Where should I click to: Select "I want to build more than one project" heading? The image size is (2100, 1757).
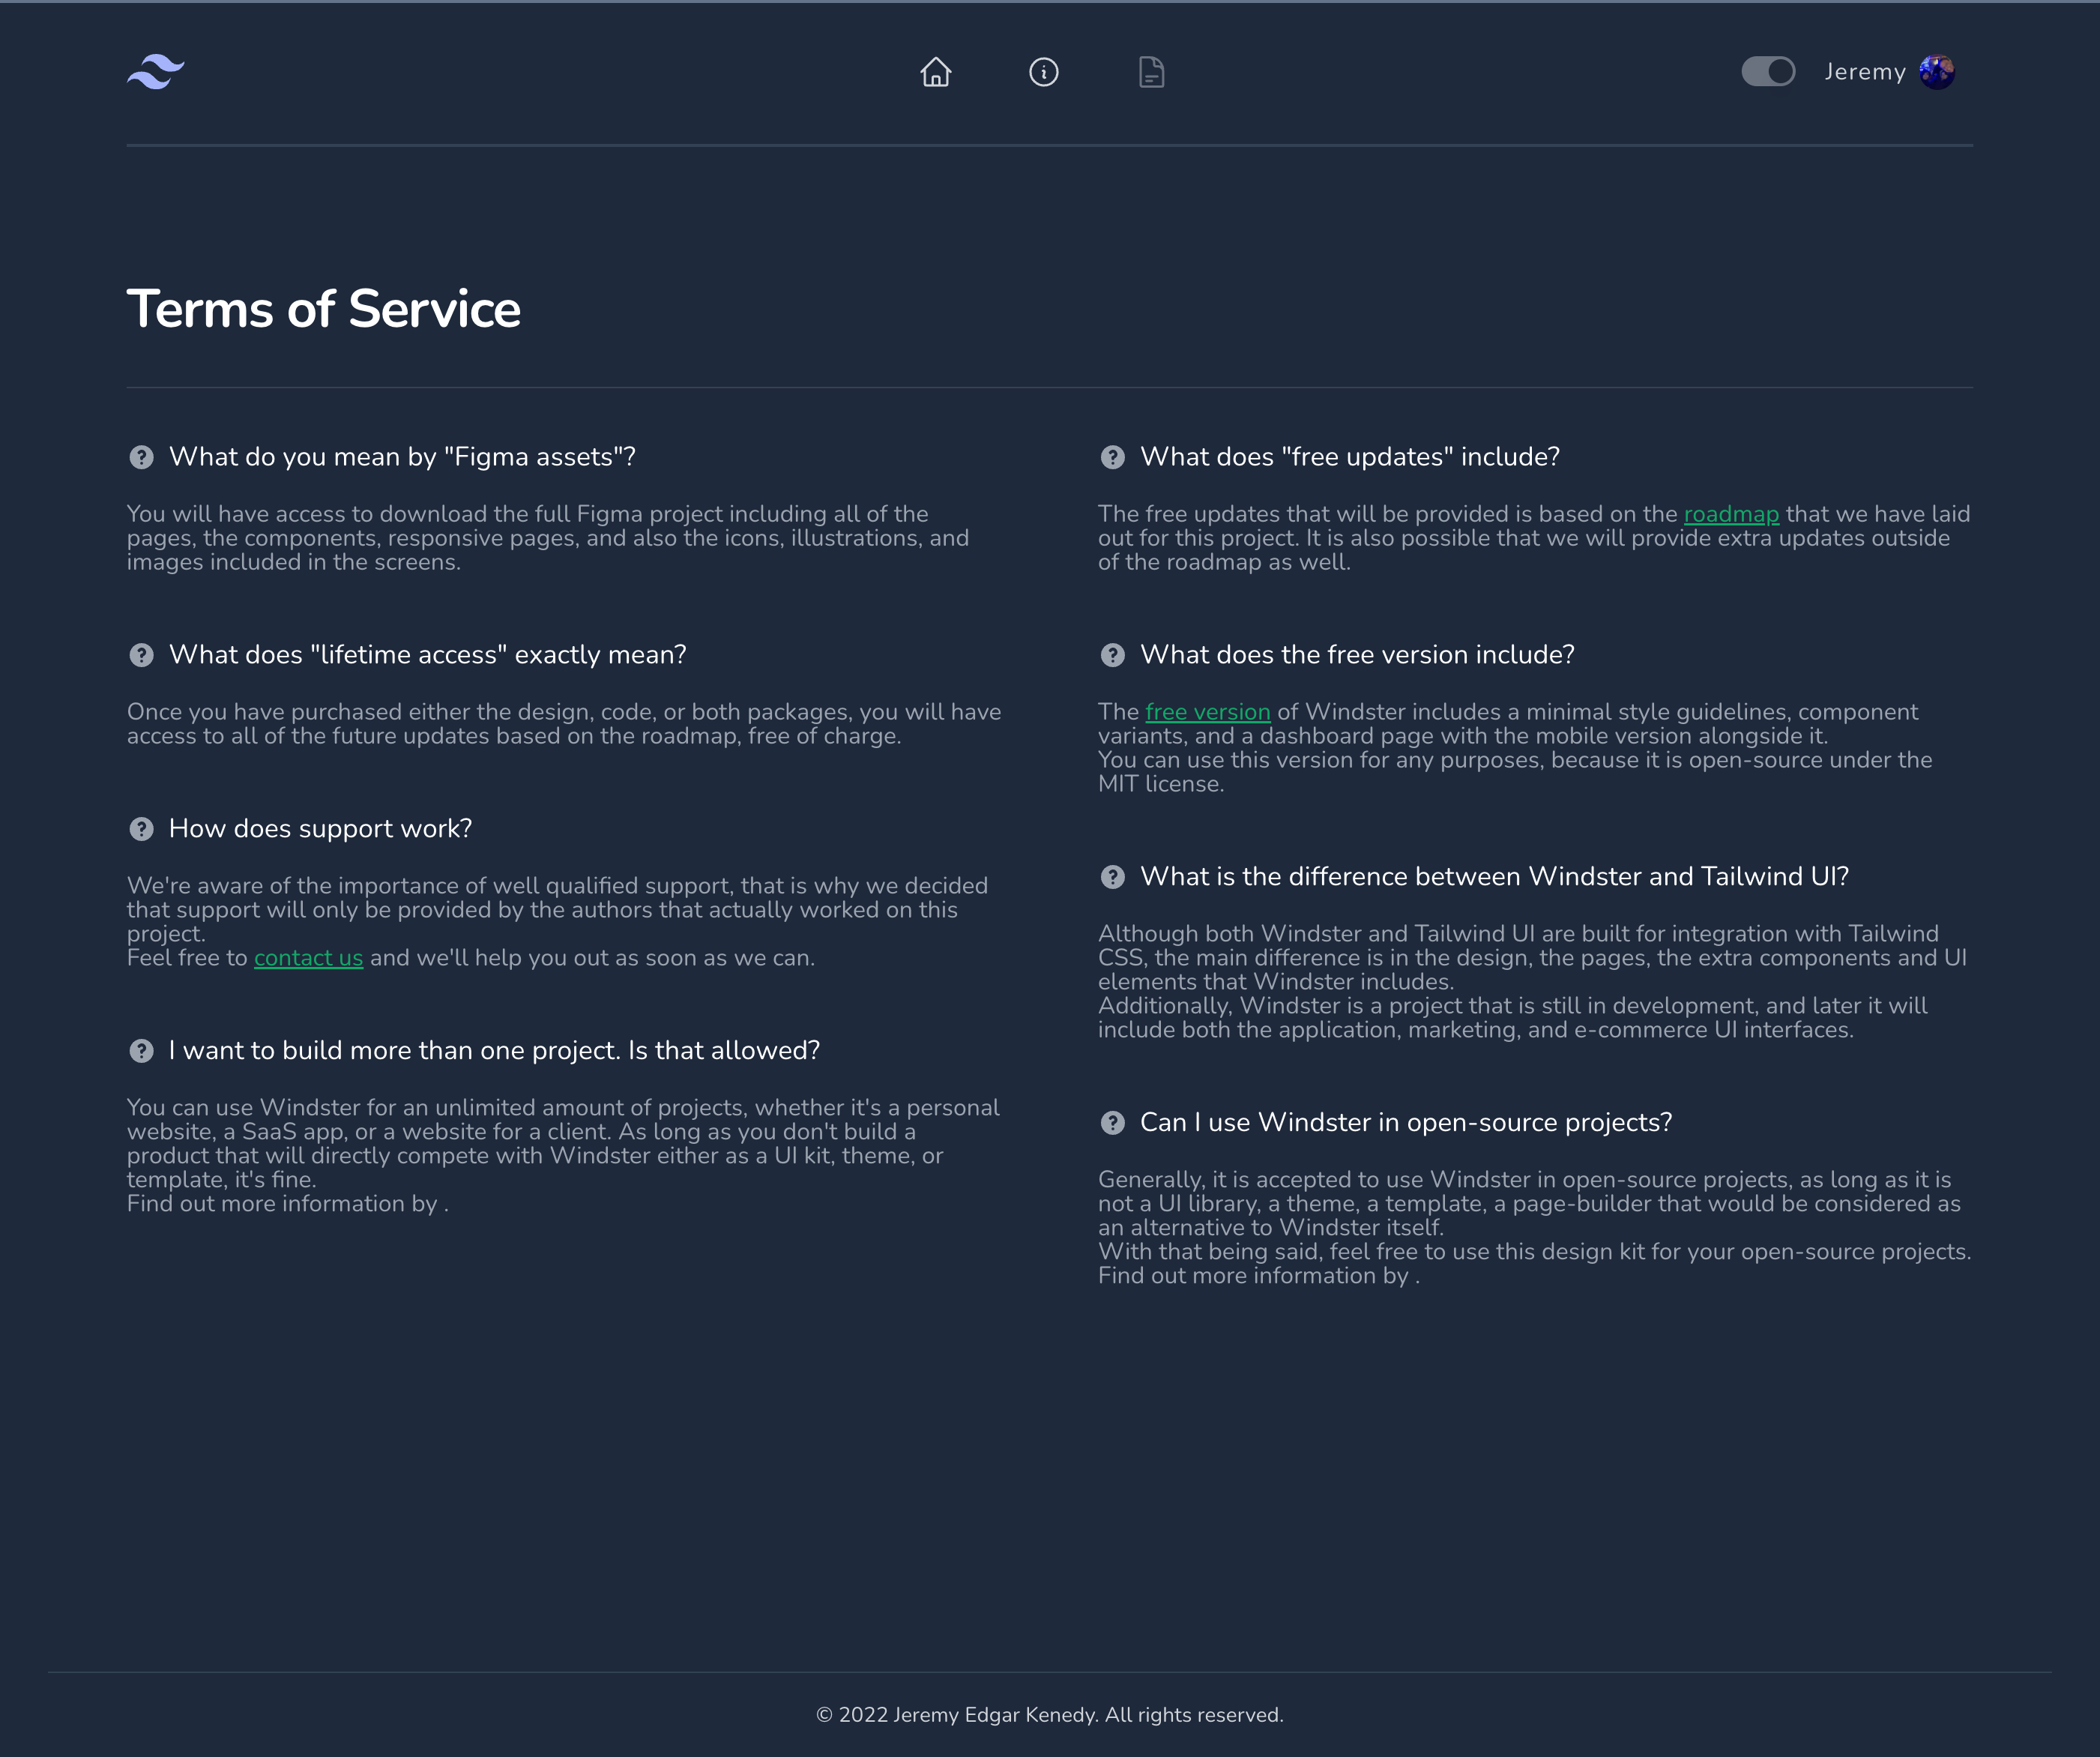(x=494, y=1051)
